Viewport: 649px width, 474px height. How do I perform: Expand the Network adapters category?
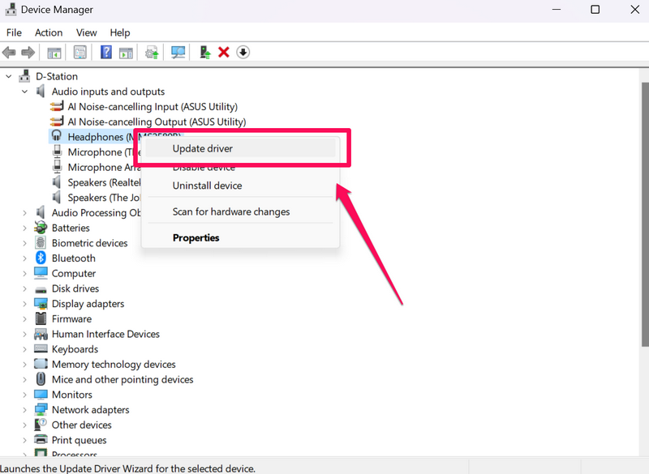[25, 410]
